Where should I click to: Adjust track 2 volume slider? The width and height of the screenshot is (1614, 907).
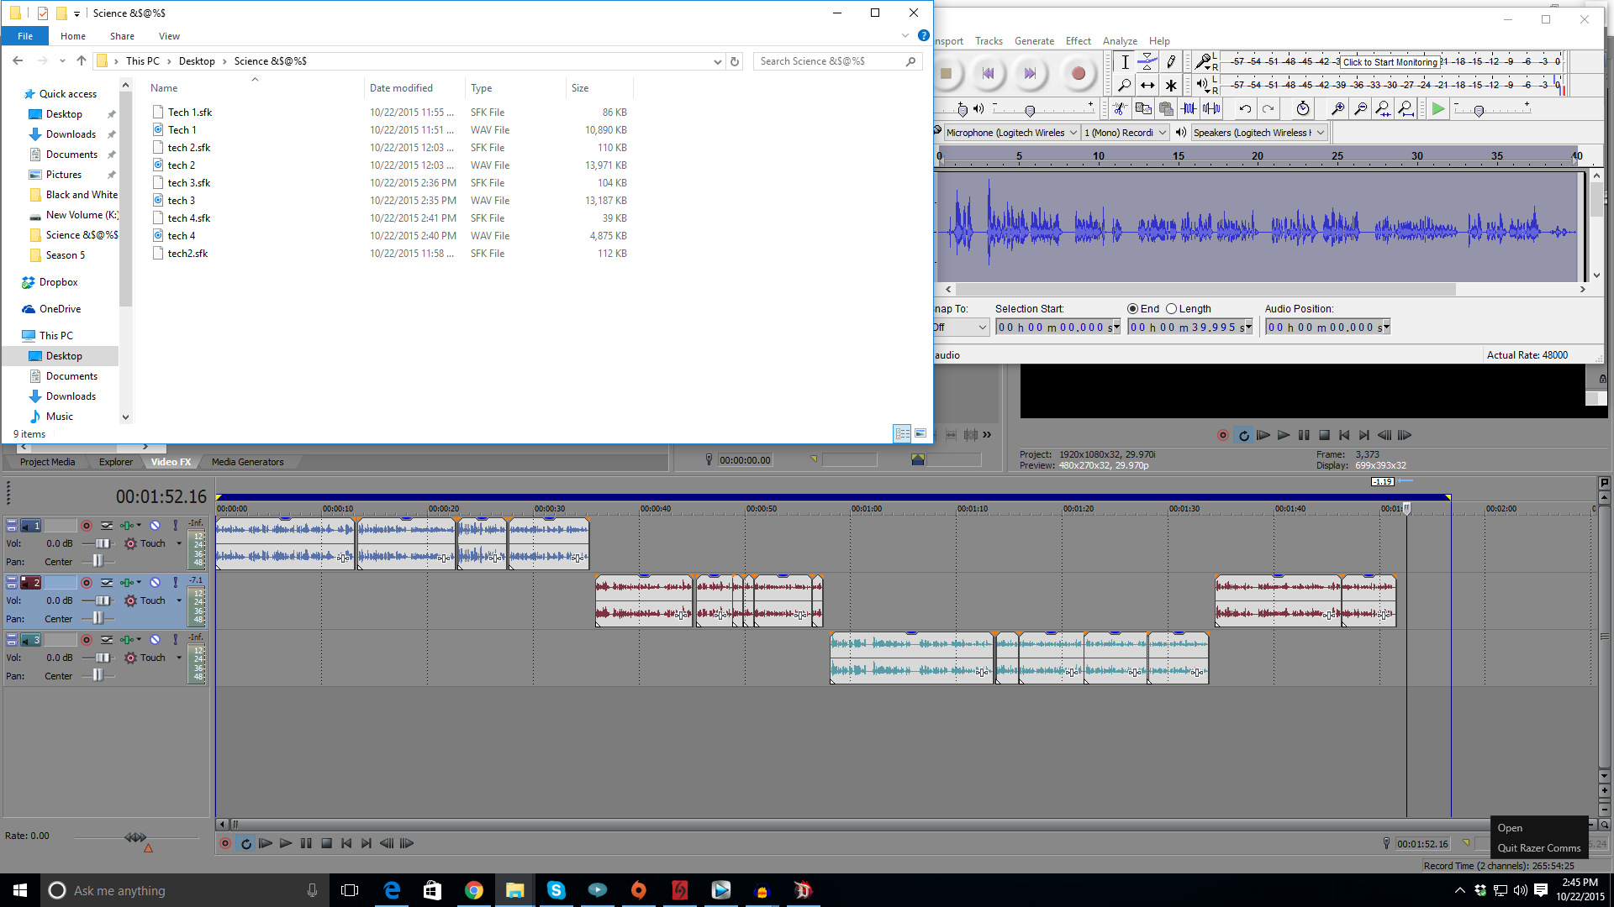[x=102, y=600]
